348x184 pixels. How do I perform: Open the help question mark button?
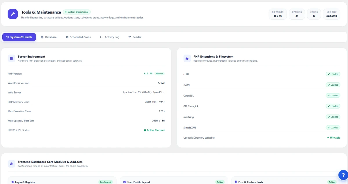click(343, 175)
